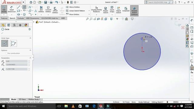Image resolution: width=194 pixels, height=109 pixels.
Task: Switch to SOLIDWORKS Add-Ins tab
Action: [49, 18]
